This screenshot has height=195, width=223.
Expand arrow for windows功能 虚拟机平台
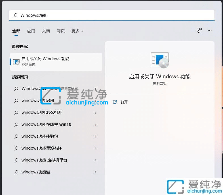point(95,160)
